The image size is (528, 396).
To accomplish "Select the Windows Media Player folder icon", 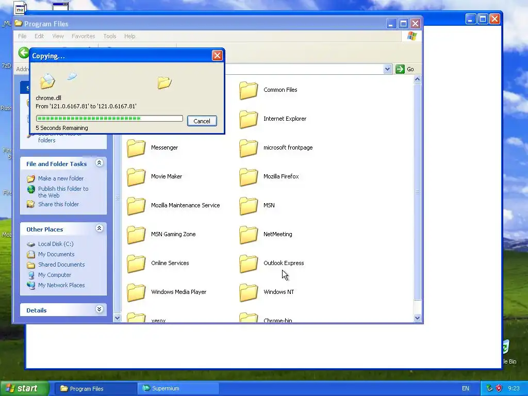I will click(136, 293).
